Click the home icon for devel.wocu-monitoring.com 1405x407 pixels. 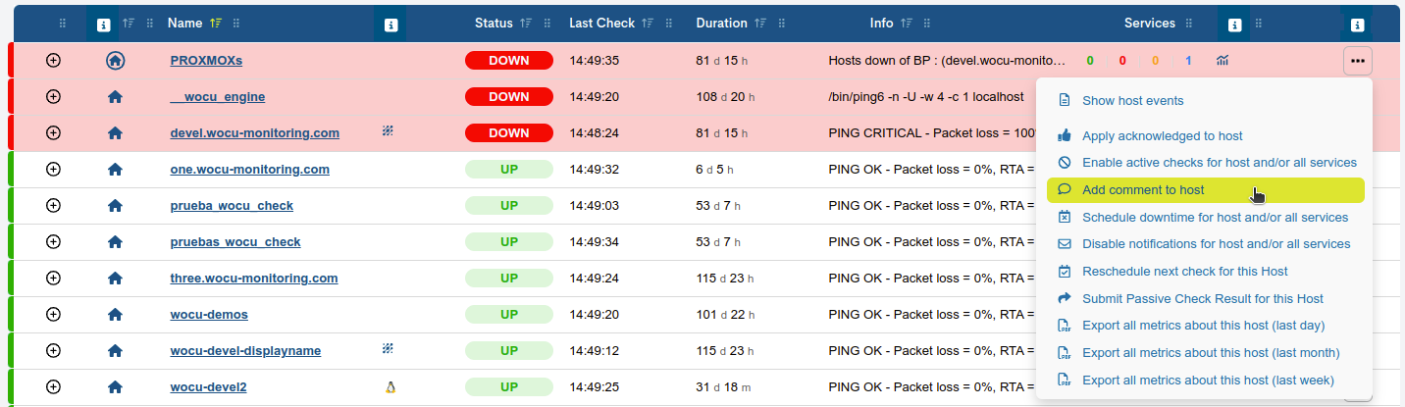point(115,132)
